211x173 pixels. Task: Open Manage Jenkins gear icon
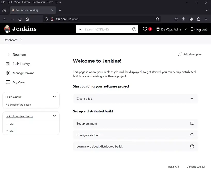[8, 73]
